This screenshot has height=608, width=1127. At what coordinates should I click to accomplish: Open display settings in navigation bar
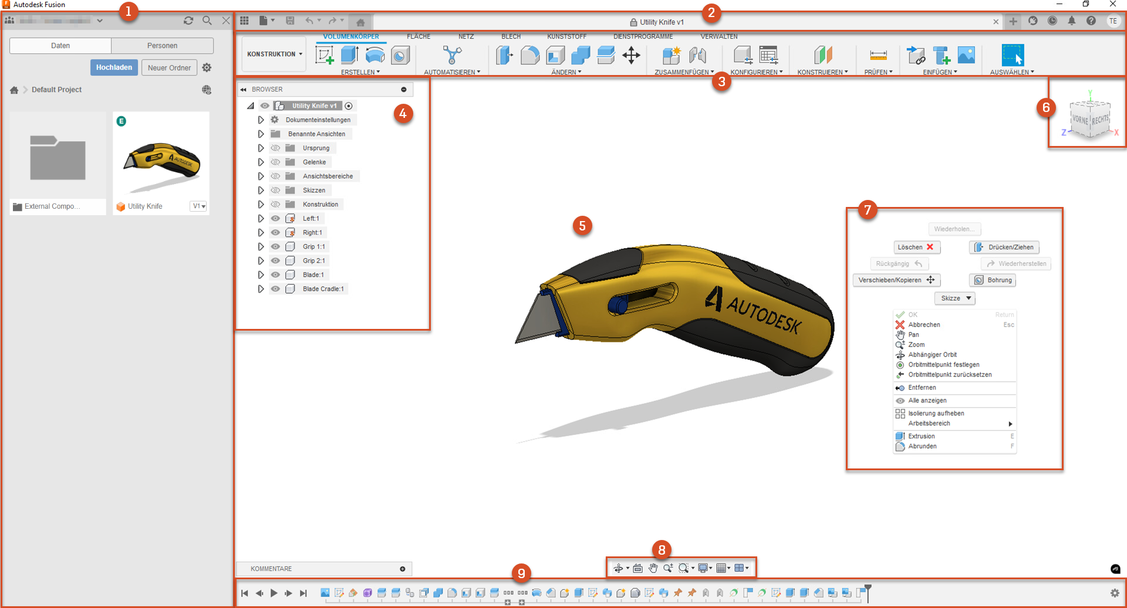[x=703, y=568]
